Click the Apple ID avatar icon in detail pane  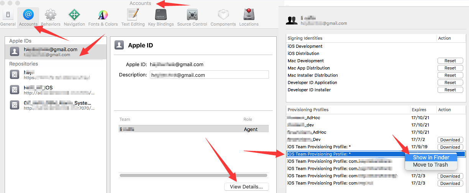tap(119, 45)
